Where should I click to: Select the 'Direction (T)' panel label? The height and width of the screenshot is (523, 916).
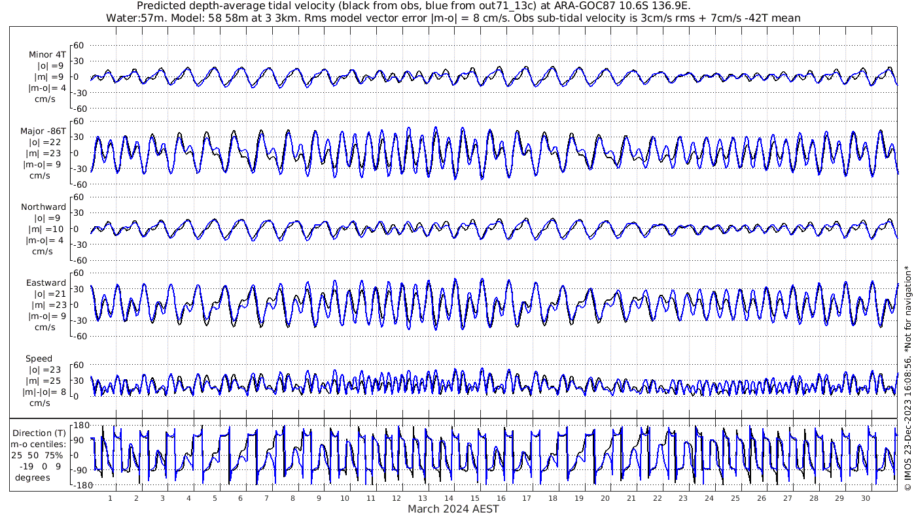click(40, 433)
